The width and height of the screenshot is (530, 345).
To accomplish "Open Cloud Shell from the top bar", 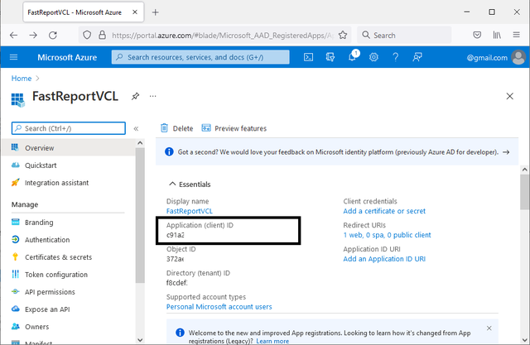I will coord(308,57).
